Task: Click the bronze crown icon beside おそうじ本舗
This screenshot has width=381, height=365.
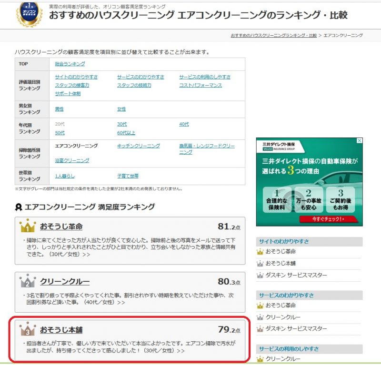Action: (x=28, y=329)
